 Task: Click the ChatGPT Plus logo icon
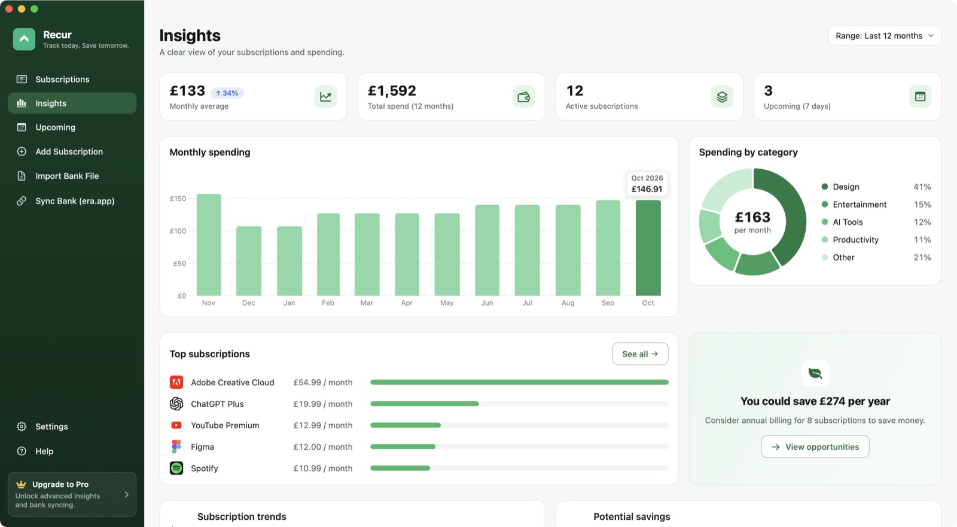pos(176,404)
